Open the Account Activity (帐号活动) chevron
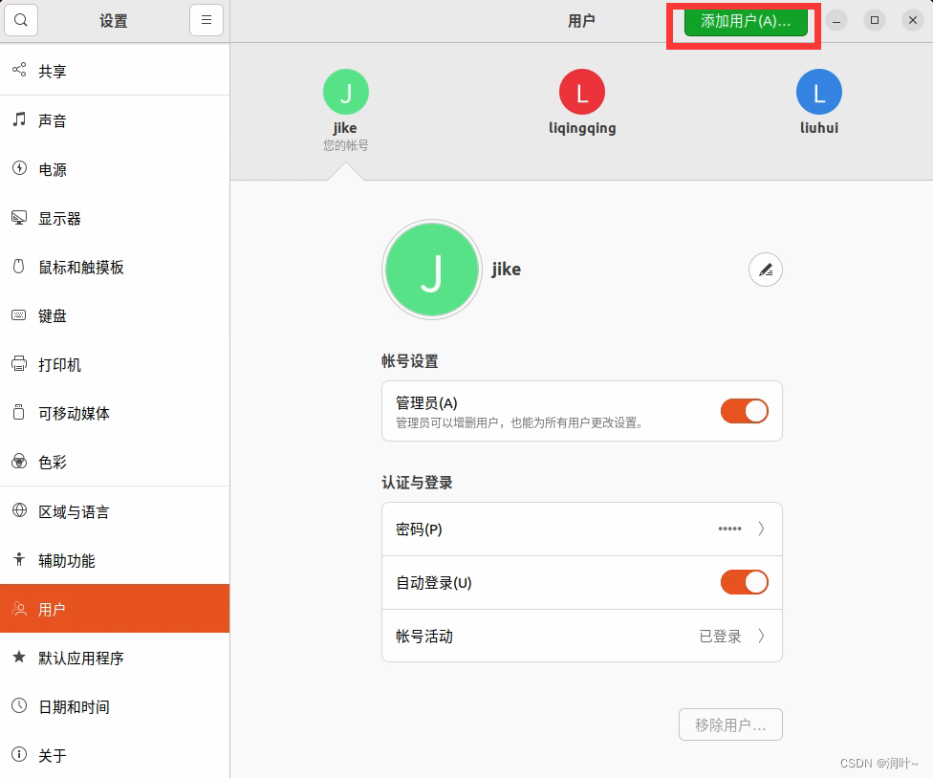 [761, 636]
